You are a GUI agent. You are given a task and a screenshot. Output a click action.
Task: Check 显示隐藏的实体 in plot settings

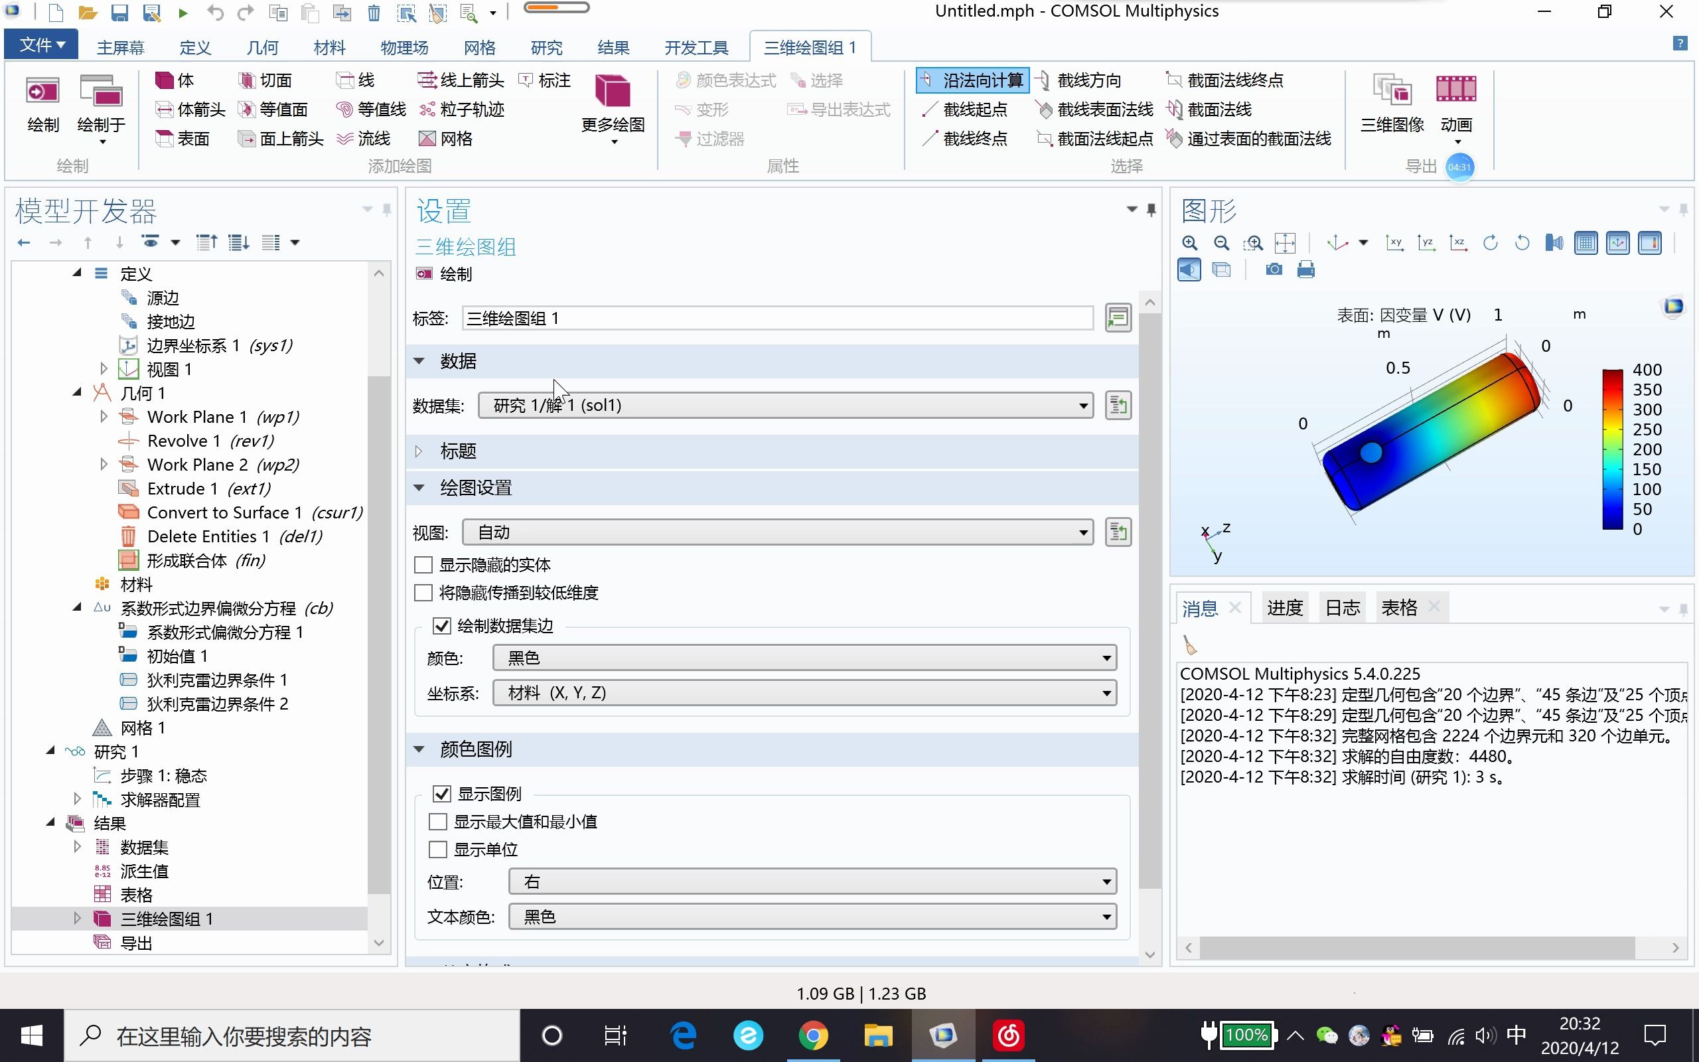423,564
